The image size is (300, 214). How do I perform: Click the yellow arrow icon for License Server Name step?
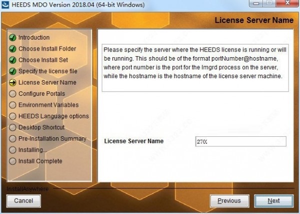pyautogui.click(x=12, y=83)
